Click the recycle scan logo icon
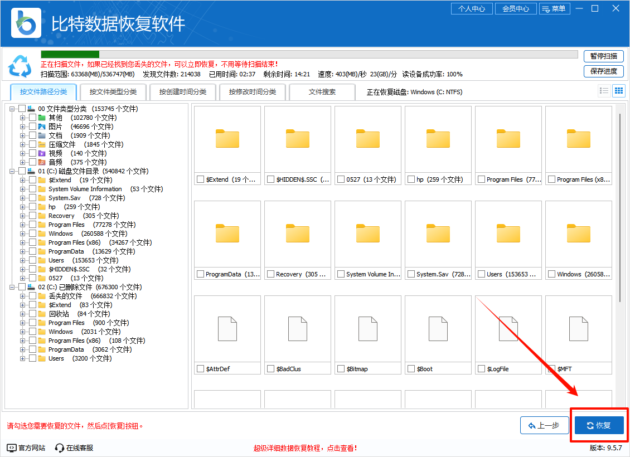Image resolution: width=630 pixels, height=457 pixels. coord(21,66)
